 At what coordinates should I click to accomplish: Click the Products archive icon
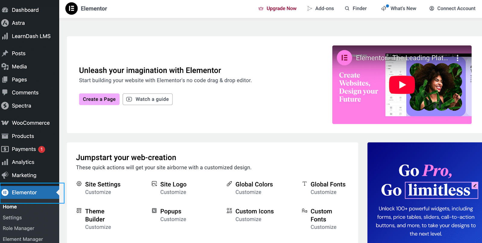(x=5, y=136)
